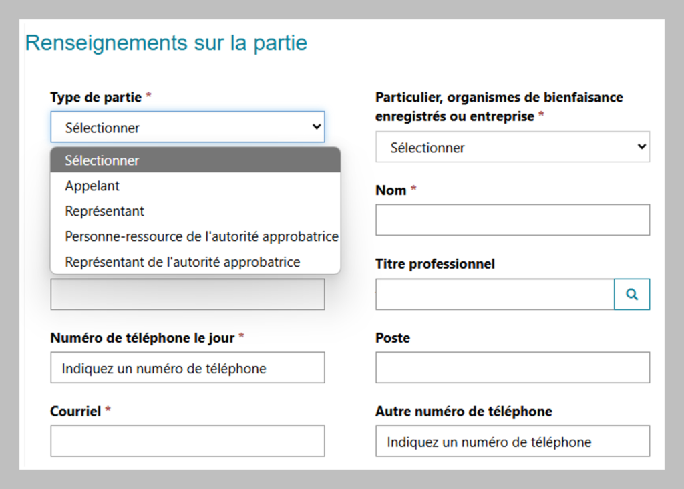The width and height of the screenshot is (684, 489).
Task: Focus the Poste input field
Action: coord(512,367)
